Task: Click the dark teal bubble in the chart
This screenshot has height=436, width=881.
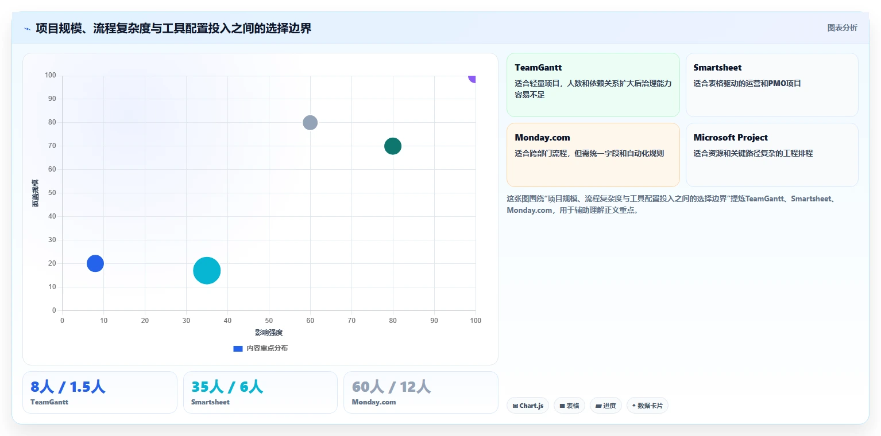Action: click(x=393, y=146)
